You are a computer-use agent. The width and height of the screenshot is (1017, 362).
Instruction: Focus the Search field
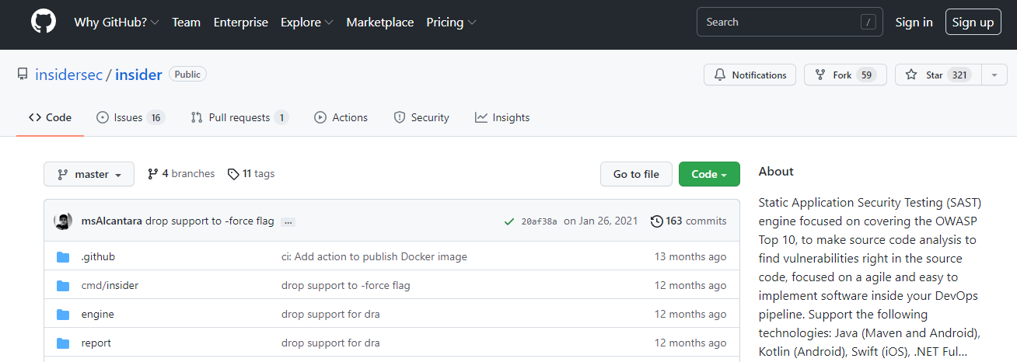(x=790, y=22)
